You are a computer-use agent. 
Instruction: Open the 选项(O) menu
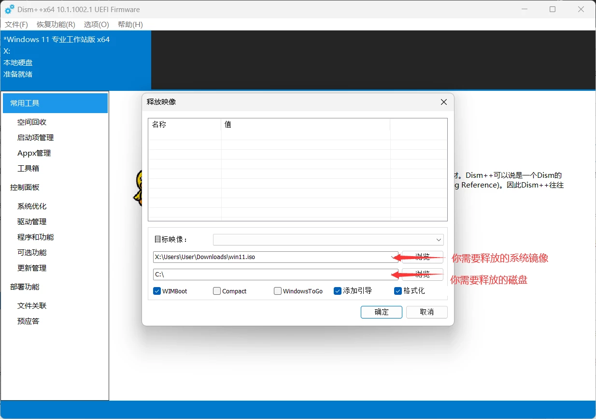pyautogui.click(x=97, y=24)
